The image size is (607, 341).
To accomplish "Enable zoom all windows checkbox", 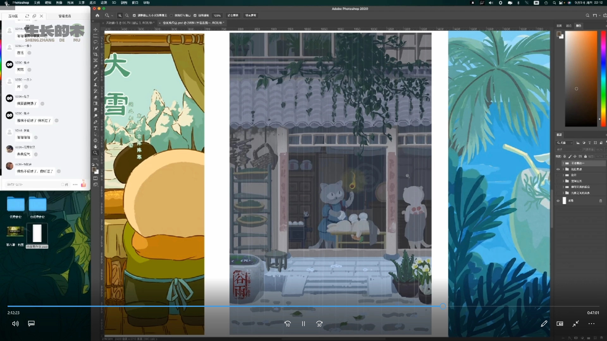I will pos(171,15).
